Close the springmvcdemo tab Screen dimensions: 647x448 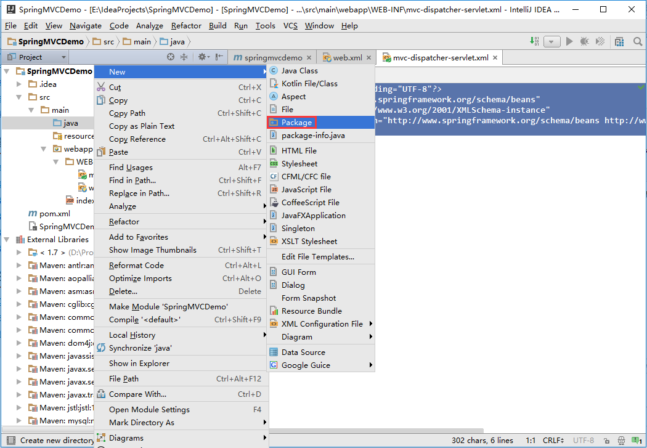click(x=309, y=58)
